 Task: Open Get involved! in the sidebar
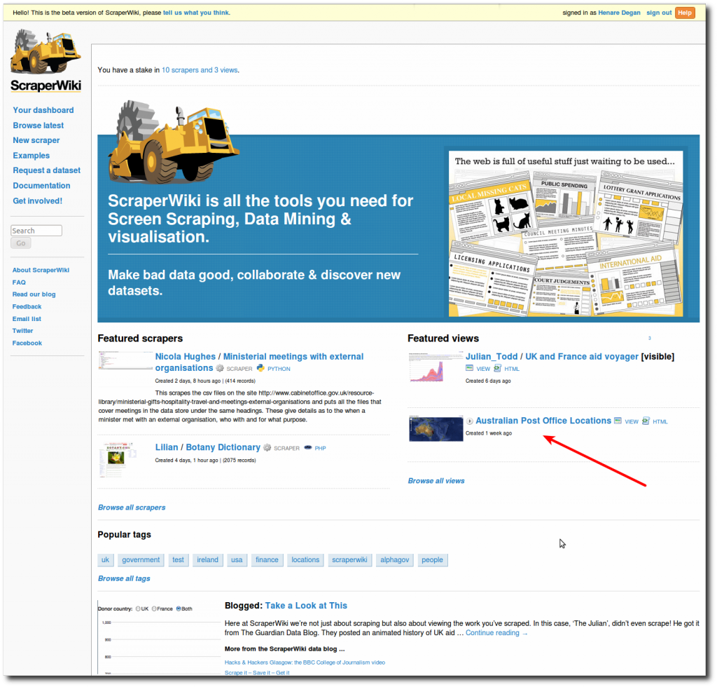click(x=38, y=201)
